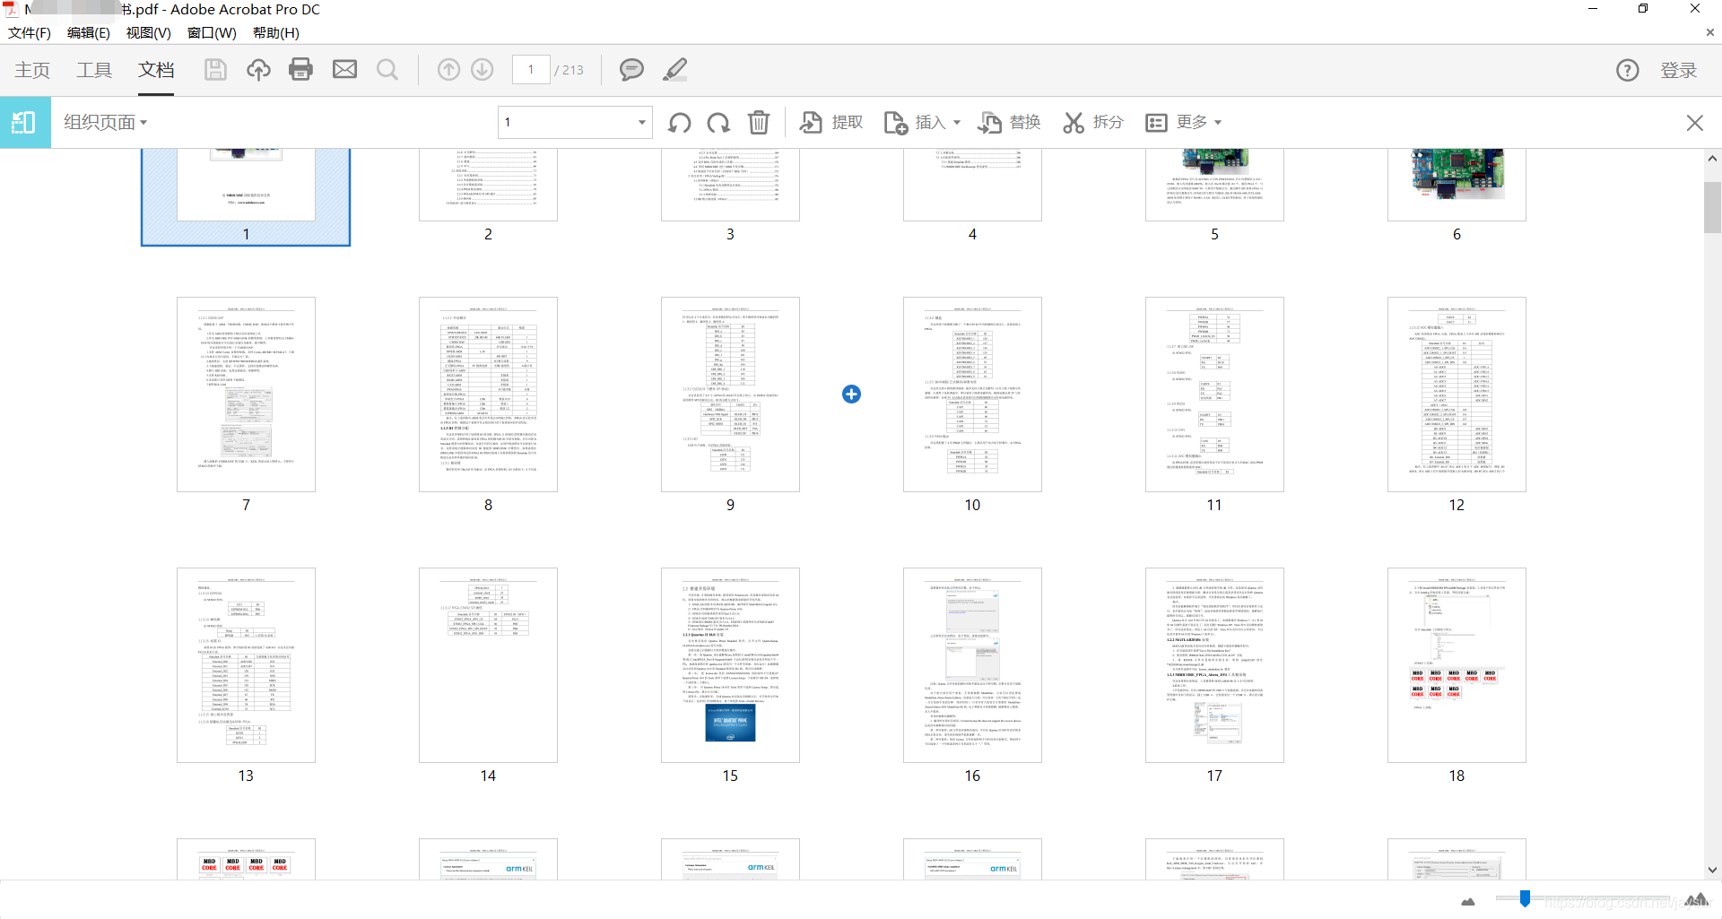
Task: Print the document with the printer icon
Action: (301, 70)
